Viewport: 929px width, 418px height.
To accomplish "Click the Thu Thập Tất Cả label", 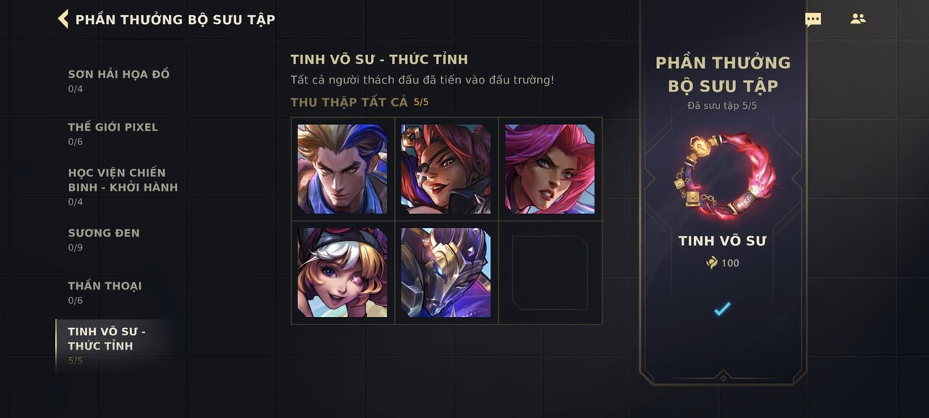I will (x=349, y=102).
